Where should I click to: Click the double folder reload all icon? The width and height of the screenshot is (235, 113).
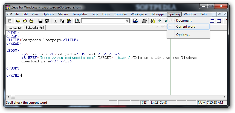click(32, 21)
